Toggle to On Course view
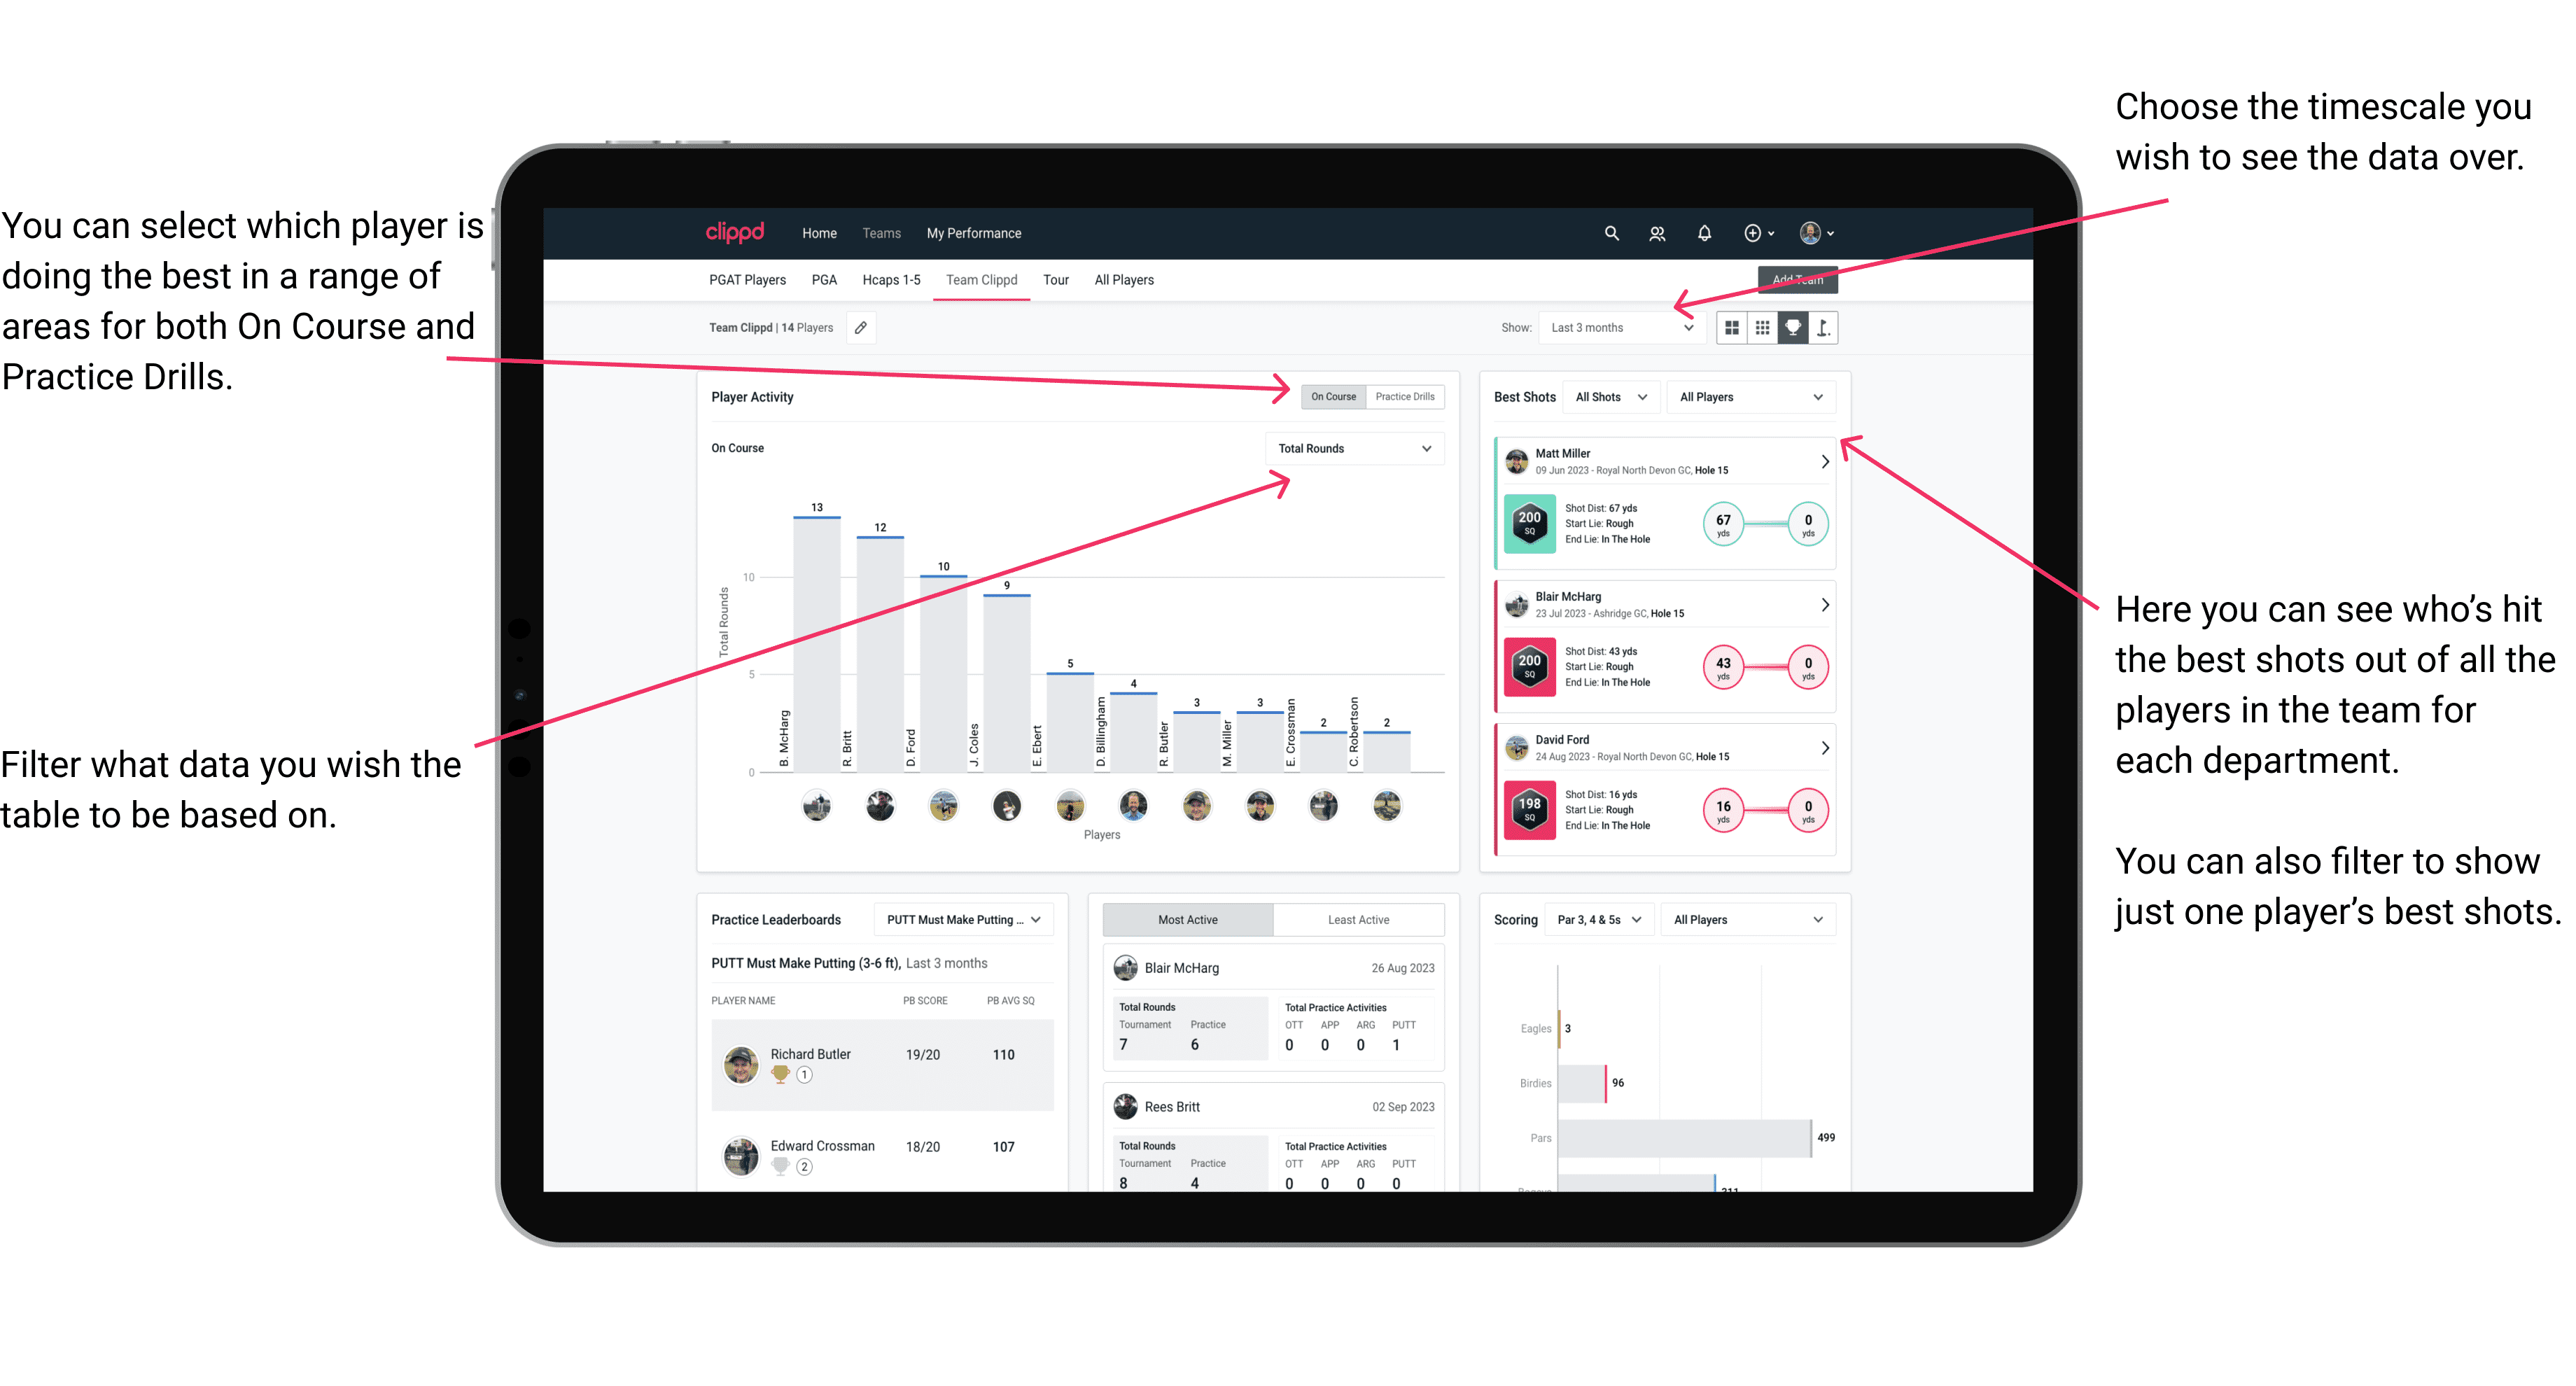Viewport: 2576px width, 1386px height. (x=1332, y=396)
